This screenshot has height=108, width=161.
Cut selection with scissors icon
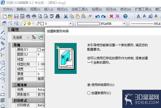[66, 16]
